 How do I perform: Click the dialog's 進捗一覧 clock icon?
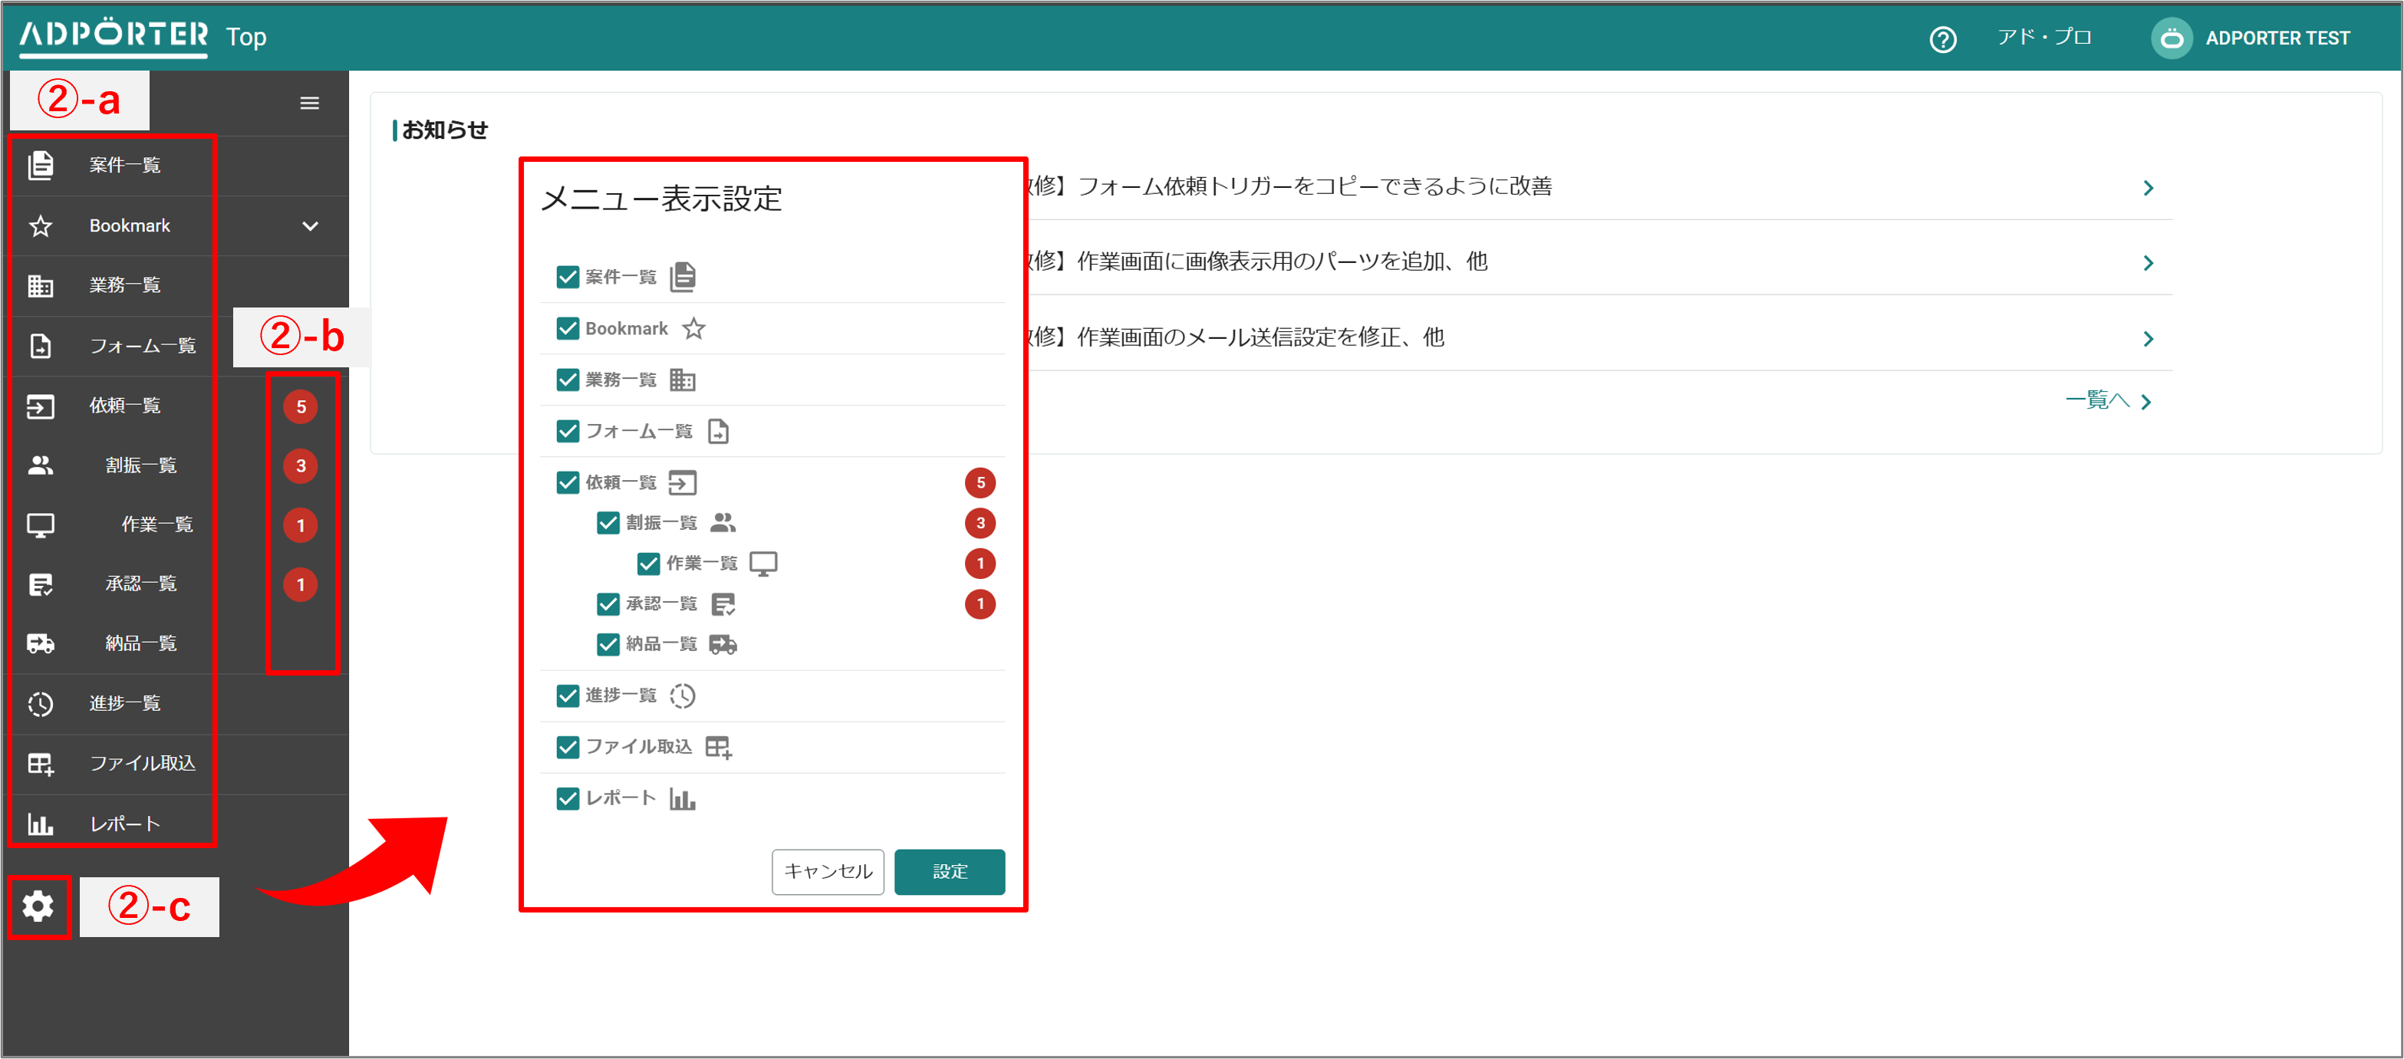(683, 696)
